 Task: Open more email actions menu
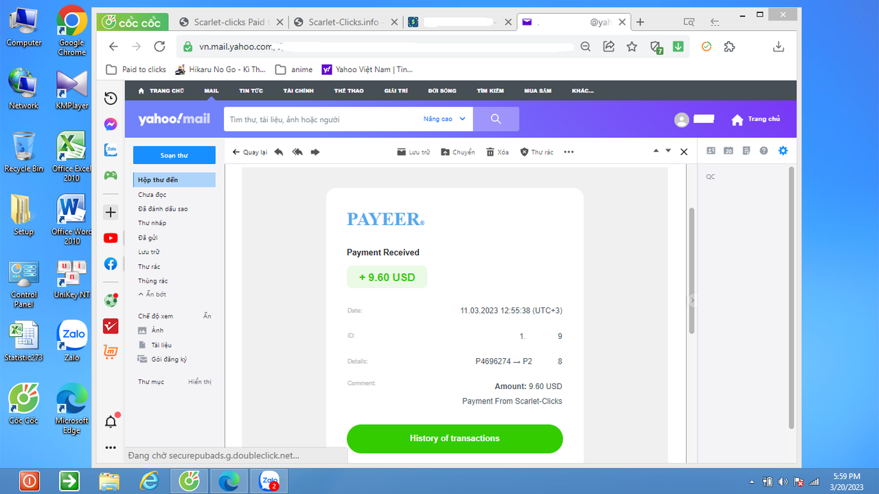(x=569, y=152)
